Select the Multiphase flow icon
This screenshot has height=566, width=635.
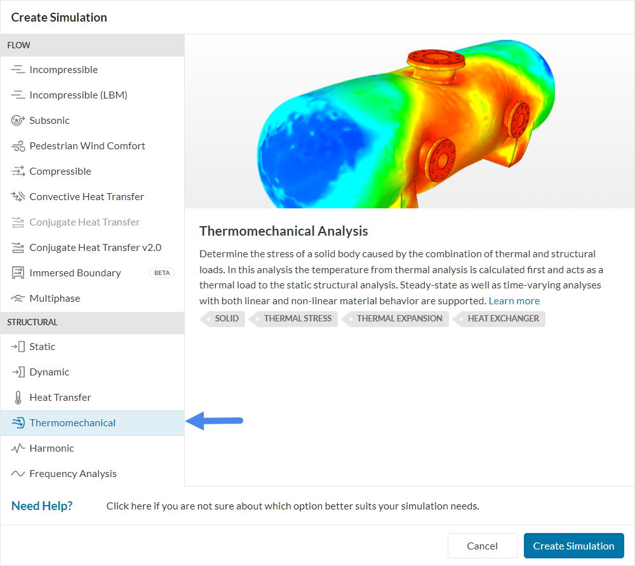coord(16,298)
